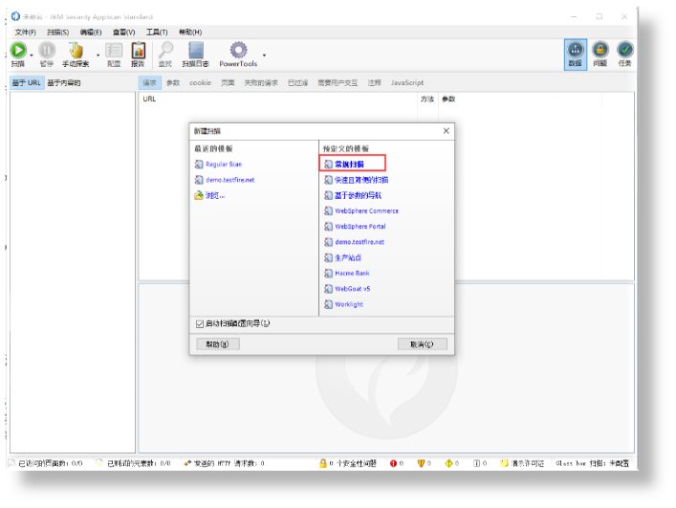Click the 参数 column header
The height and width of the screenshot is (508, 676).
coord(448,99)
